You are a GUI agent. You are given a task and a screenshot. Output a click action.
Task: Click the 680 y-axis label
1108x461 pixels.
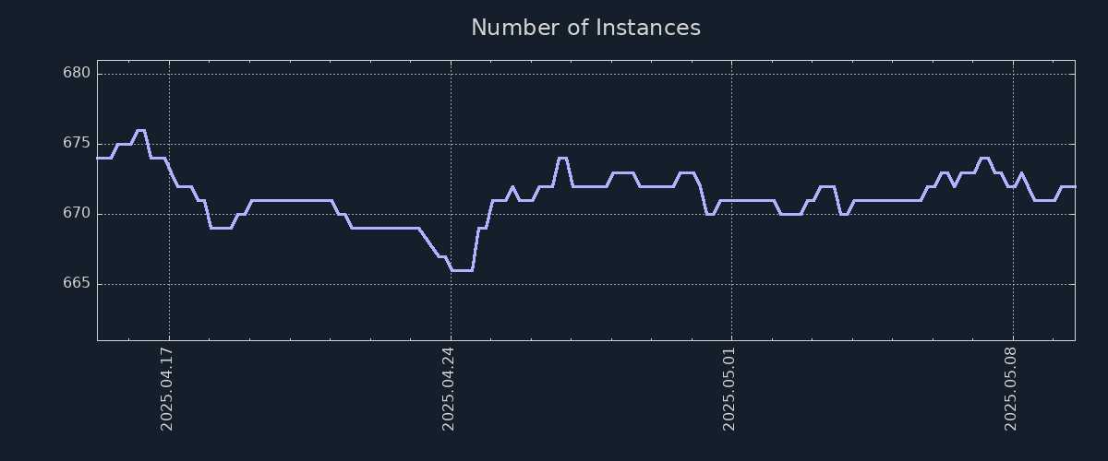pyautogui.click(x=77, y=74)
